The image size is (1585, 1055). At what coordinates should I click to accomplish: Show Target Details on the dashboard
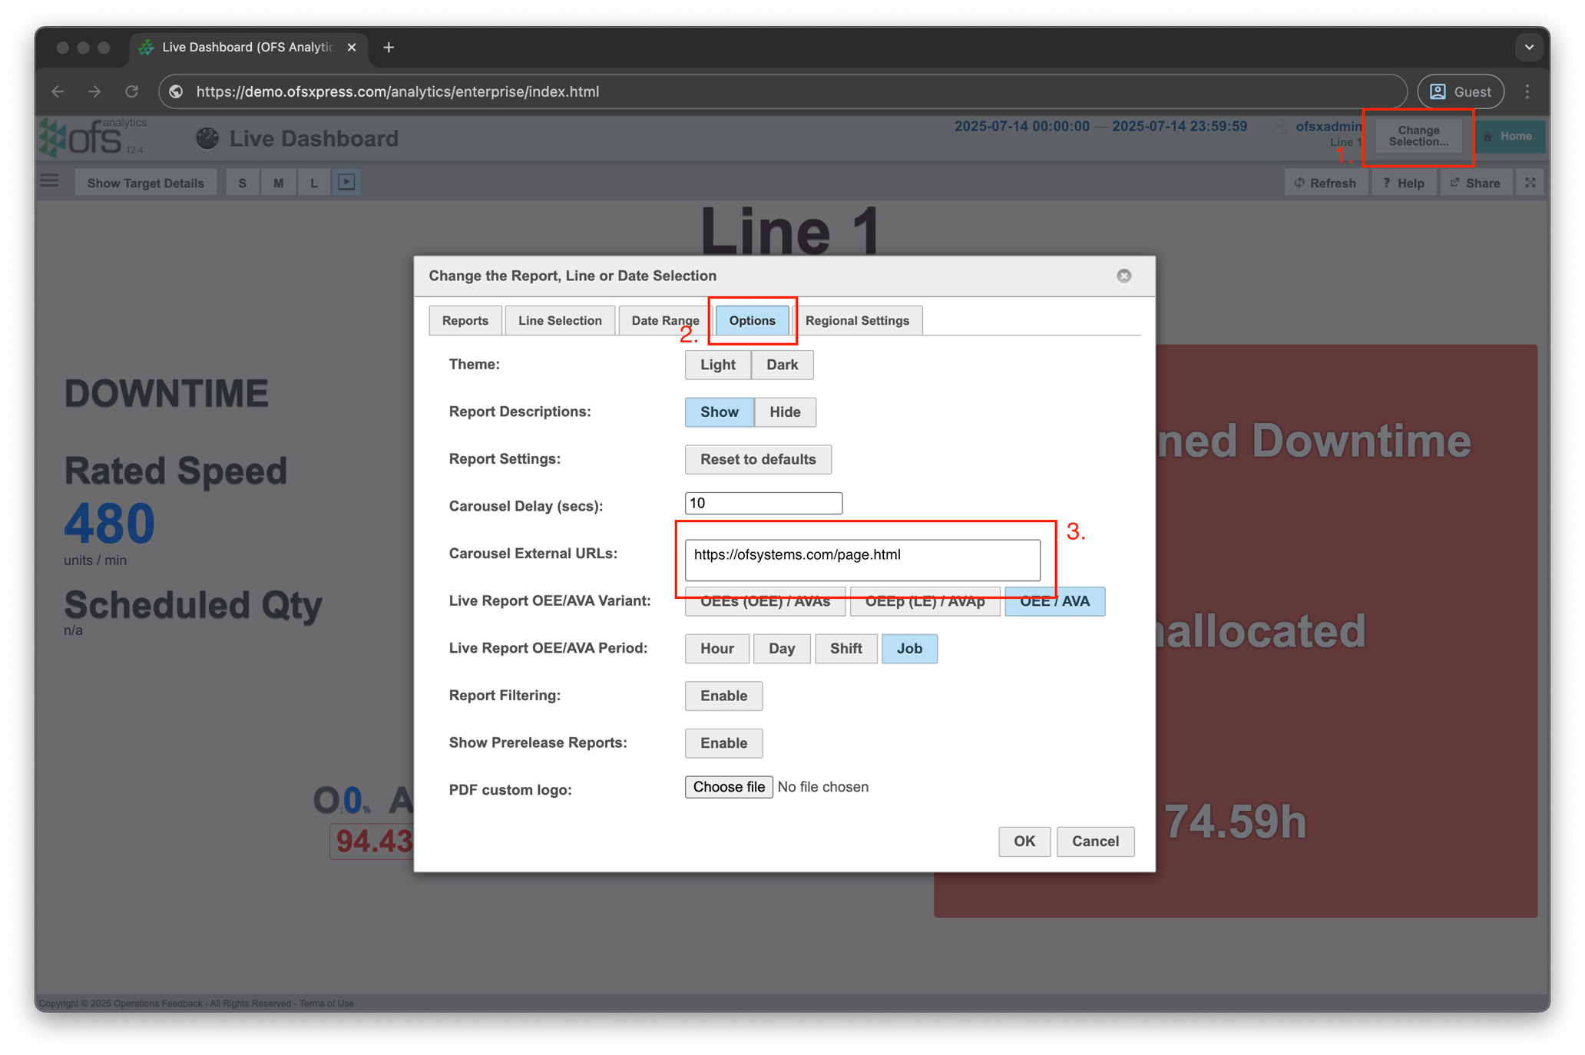(x=145, y=182)
